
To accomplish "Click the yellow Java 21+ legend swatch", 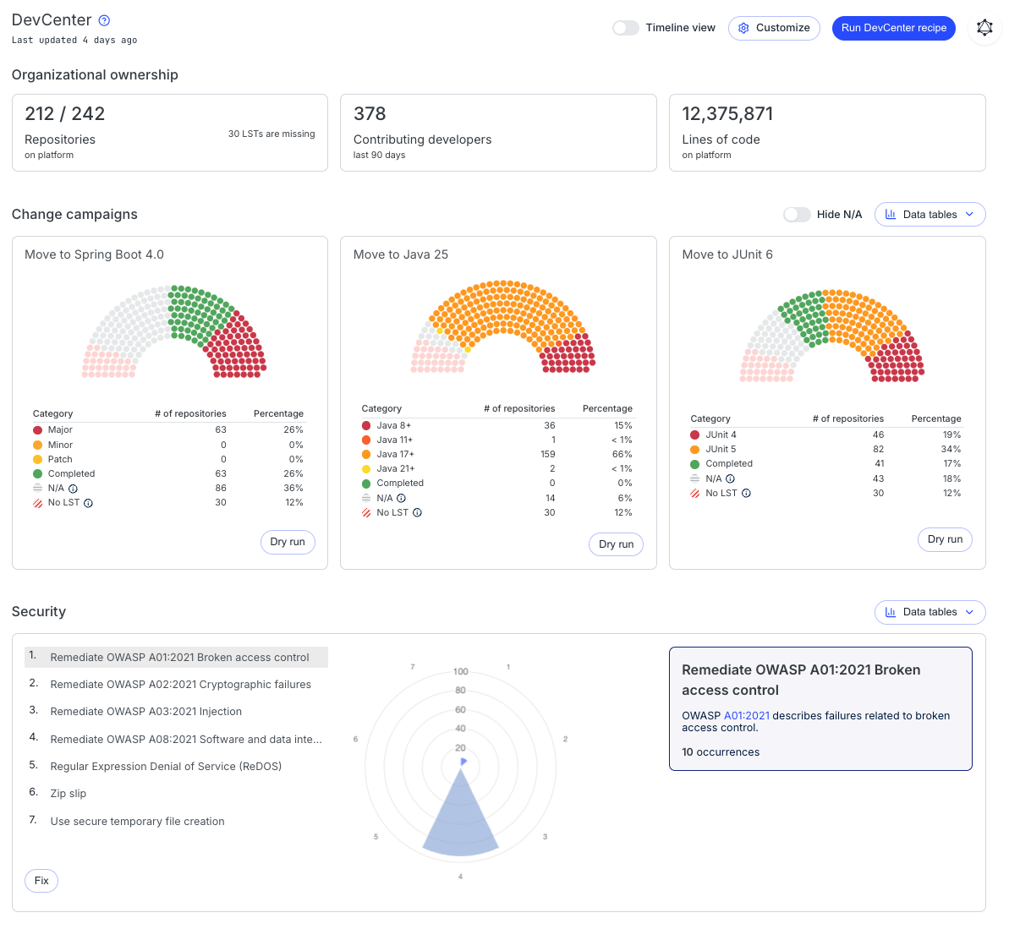I will tap(366, 469).
